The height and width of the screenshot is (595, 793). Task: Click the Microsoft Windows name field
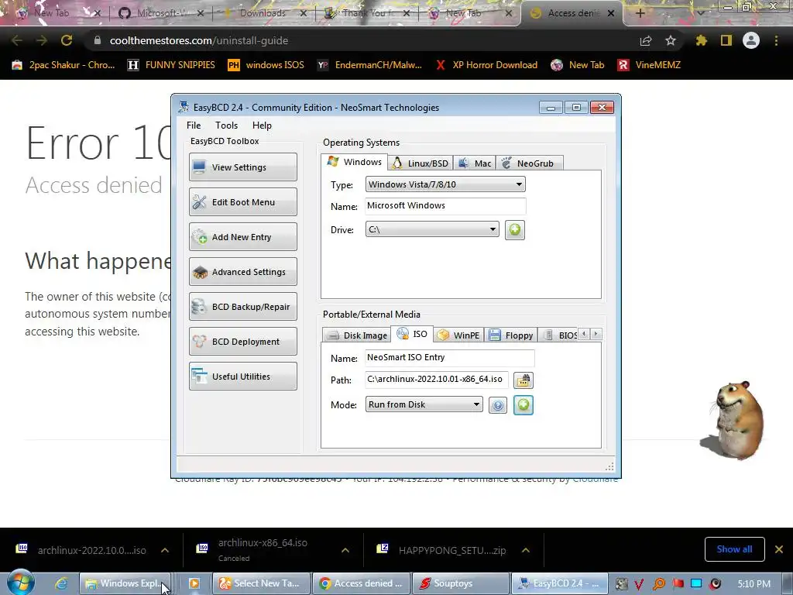click(445, 205)
